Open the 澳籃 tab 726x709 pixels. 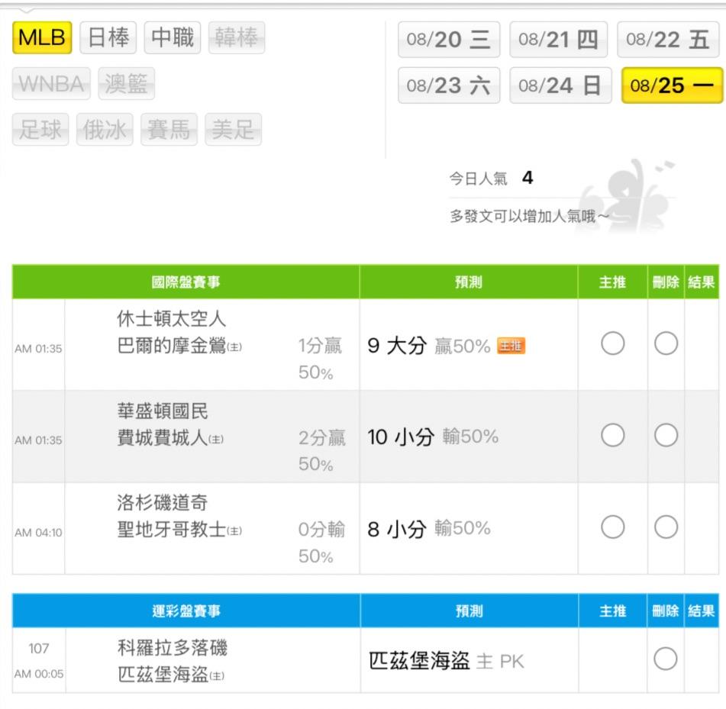pyautogui.click(x=127, y=84)
